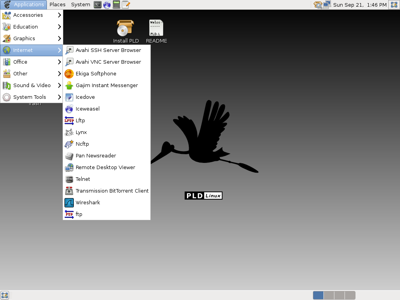Start the 'ftp' entry below Wireshark

tap(107, 214)
